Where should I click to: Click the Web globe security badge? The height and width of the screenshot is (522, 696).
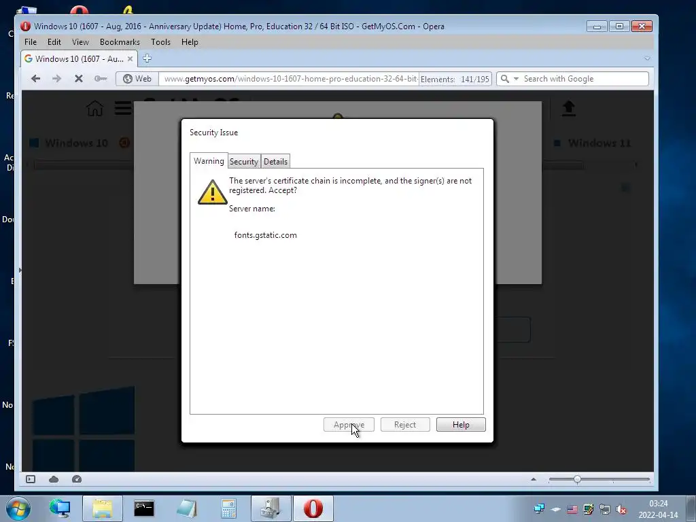coord(137,79)
